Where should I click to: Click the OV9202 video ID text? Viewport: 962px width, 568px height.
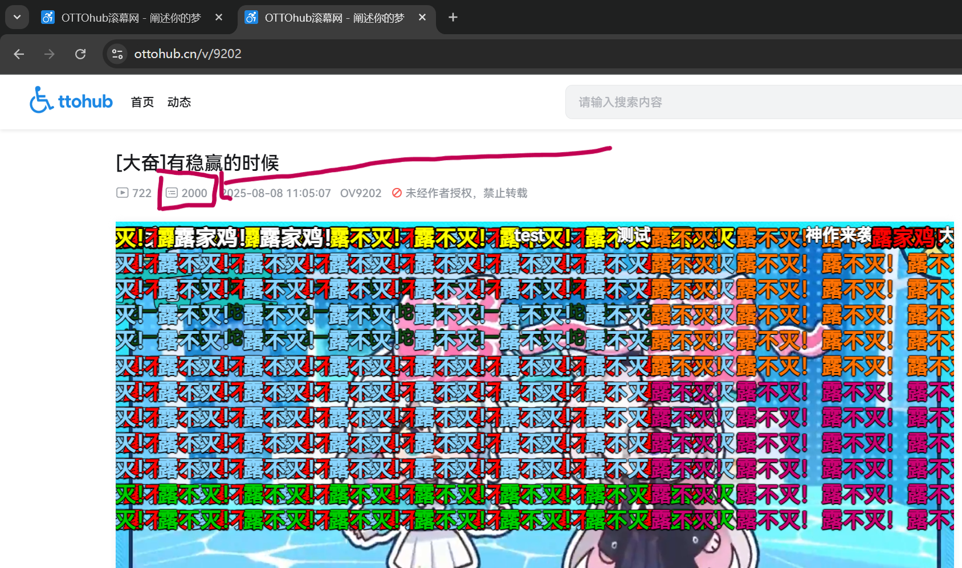click(x=360, y=193)
